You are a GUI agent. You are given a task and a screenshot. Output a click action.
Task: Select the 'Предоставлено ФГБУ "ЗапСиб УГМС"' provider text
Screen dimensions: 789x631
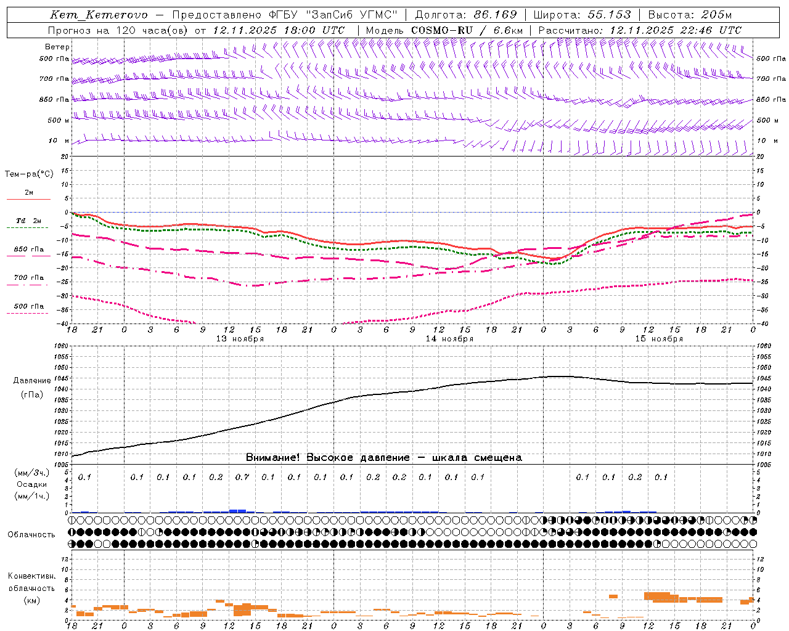285,15
